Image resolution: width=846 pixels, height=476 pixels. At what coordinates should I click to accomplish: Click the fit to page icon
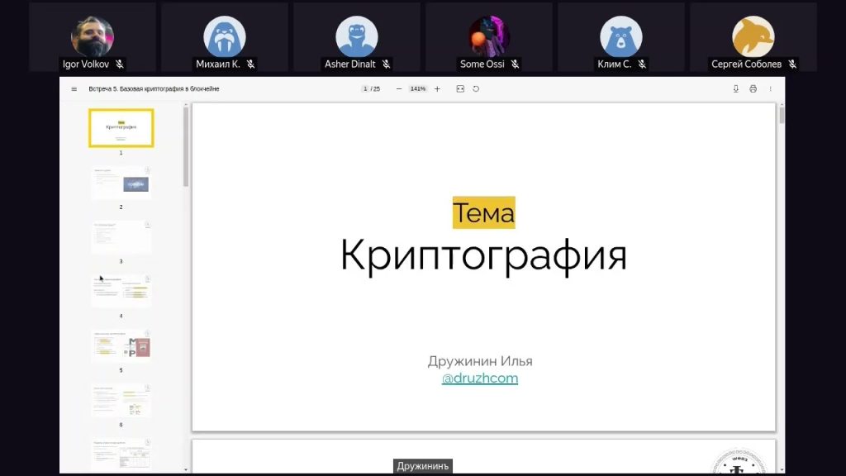click(x=460, y=89)
